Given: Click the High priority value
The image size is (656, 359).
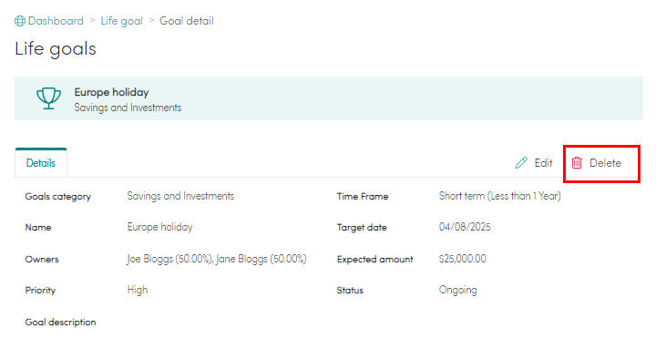Looking at the screenshot, I should point(138,290).
